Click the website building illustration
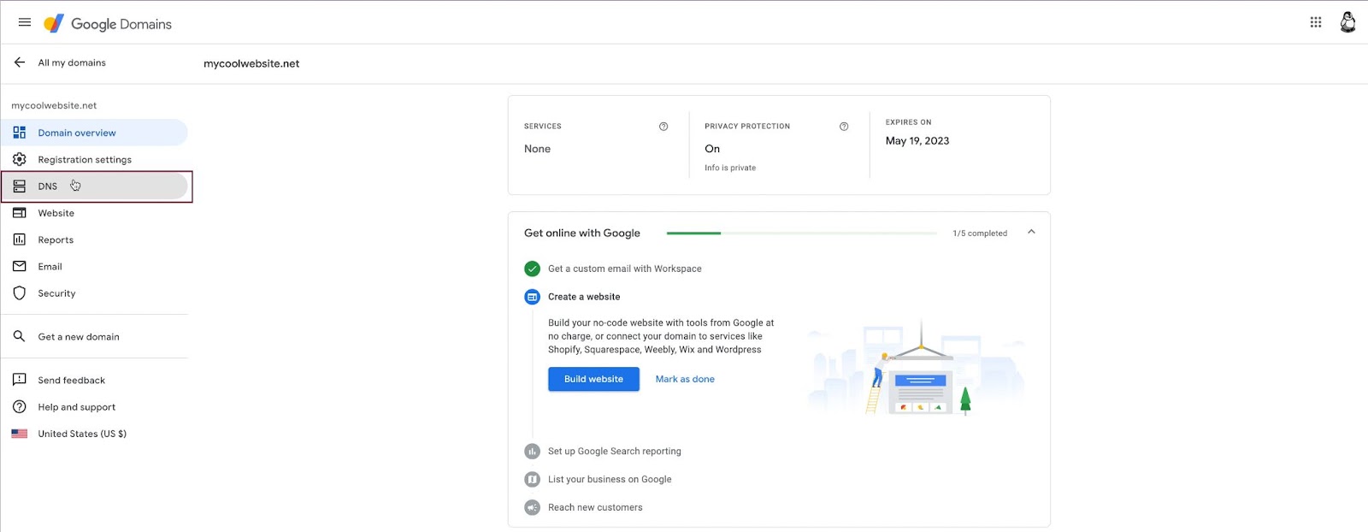 coord(916,368)
